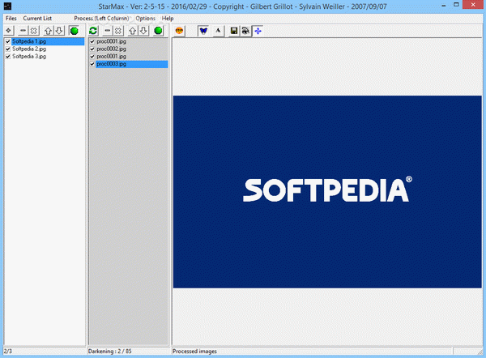Click the STOP icon in preview toolbar
The height and width of the screenshot is (358, 486).
pyautogui.click(x=179, y=31)
